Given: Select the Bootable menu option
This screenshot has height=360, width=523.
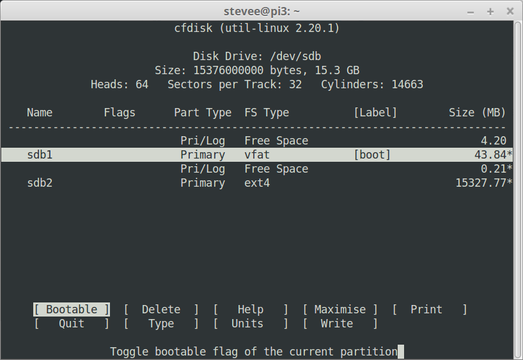Looking at the screenshot, I should tap(72, 309).
